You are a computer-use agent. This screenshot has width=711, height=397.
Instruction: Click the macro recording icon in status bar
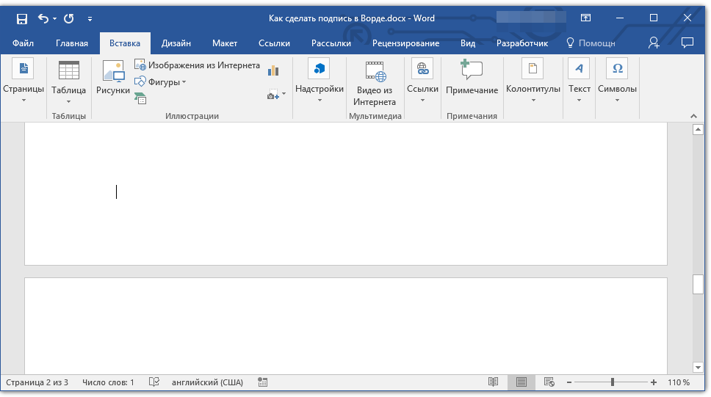tap(263, 382)
